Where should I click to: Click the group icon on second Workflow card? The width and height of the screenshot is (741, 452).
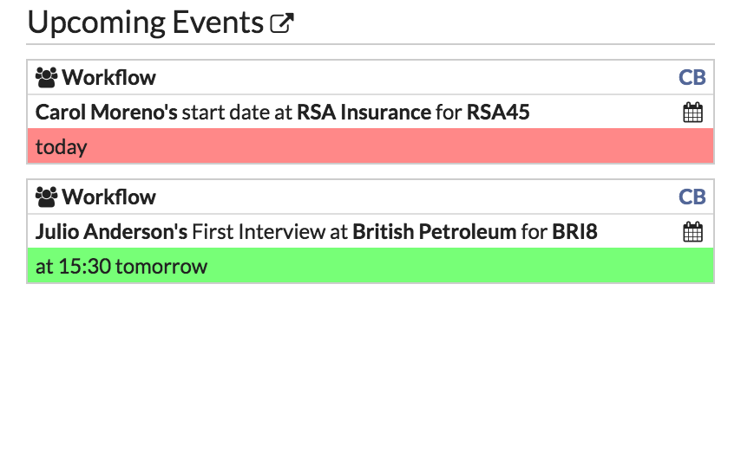tap(46, 197)
